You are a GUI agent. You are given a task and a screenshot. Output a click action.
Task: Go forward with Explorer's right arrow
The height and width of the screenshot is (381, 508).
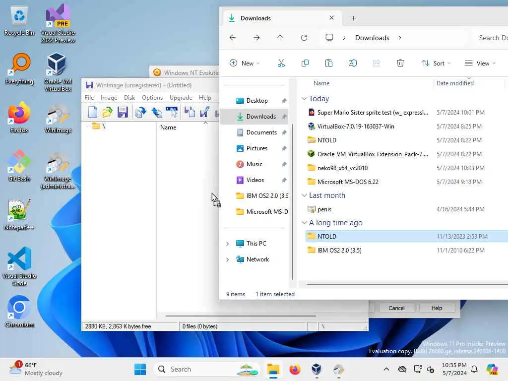[256, 38]
